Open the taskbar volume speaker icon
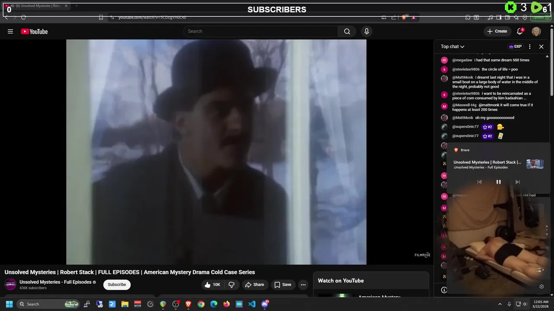The width and height of the screenshot is (554, 311). tap(525, 304)
